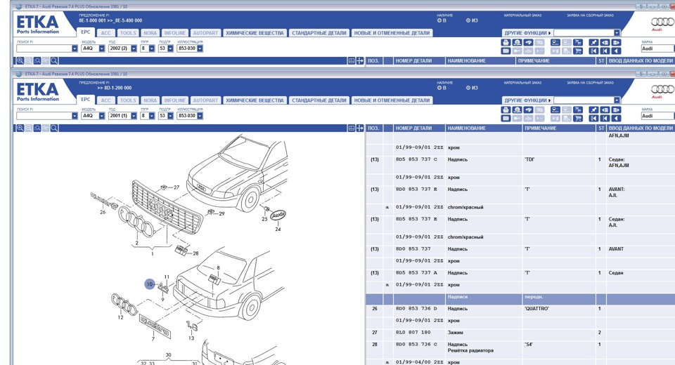The width and height of the screenshot is (675, 365).
Task: Click the handshake icon in the lower ETKA window
Action: coord(528,109)
